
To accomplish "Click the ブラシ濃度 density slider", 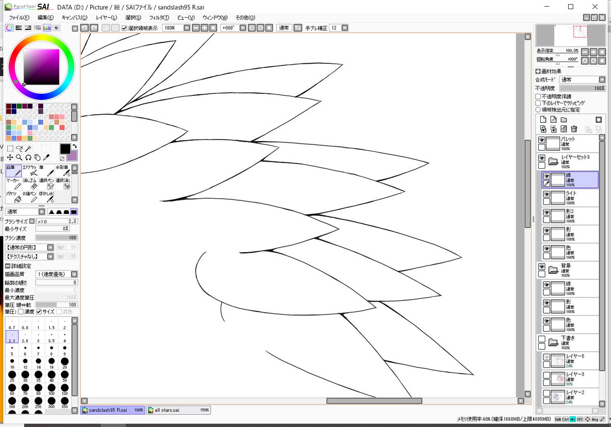I will [57, 238].
